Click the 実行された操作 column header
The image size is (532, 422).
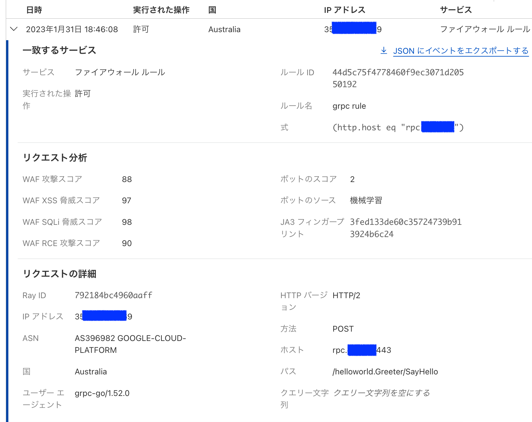[x=161, y=10]
